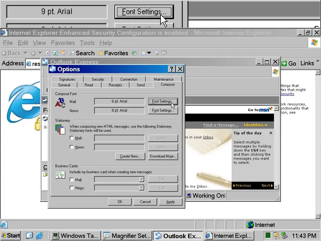Click IE page scrollbar down arrow

[x=318, y=216]
